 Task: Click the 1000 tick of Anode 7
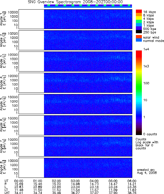point(14,144)
